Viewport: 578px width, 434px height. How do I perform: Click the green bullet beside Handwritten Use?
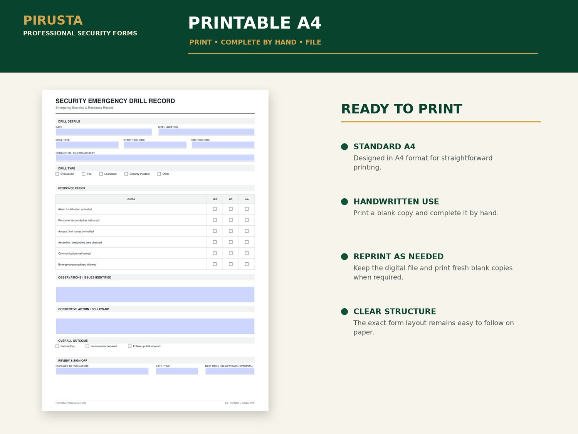tap(344, 202)
